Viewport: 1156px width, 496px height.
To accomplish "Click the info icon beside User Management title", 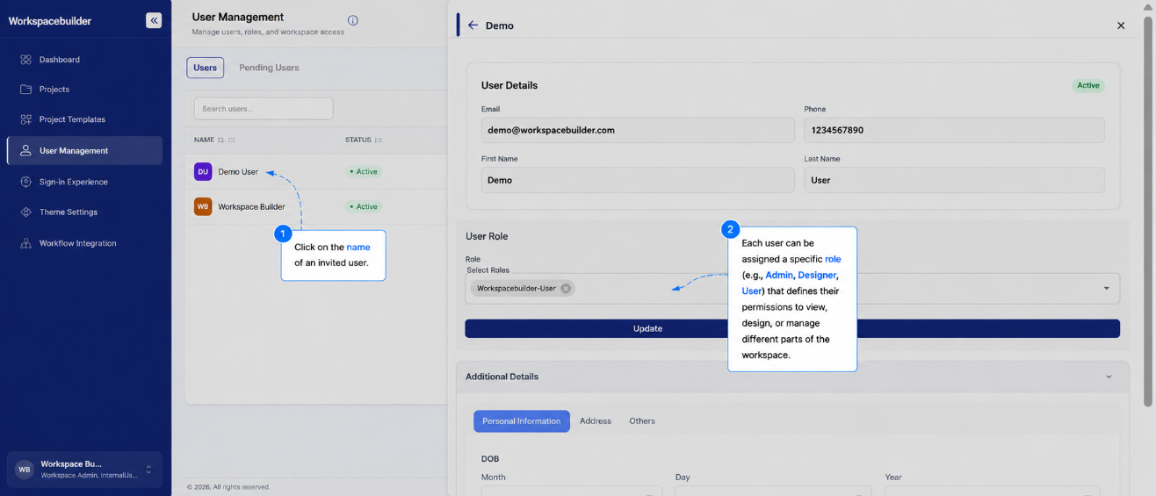I will click(x=353, y=20).
